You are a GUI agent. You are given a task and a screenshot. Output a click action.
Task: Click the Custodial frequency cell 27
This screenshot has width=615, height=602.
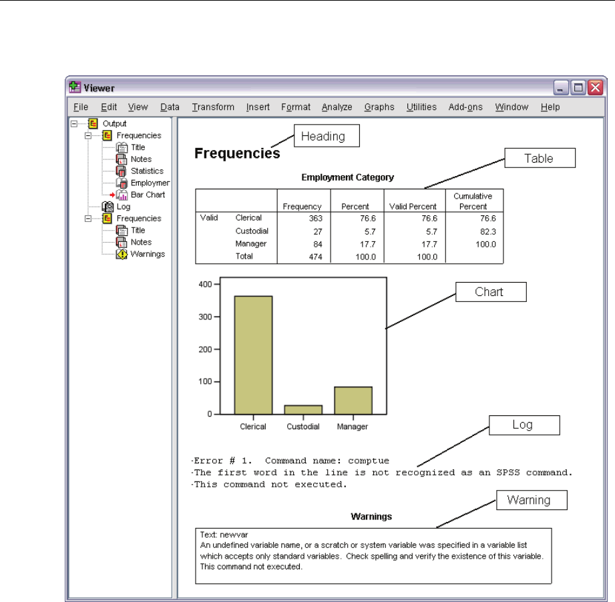click(x=318, y=231)
